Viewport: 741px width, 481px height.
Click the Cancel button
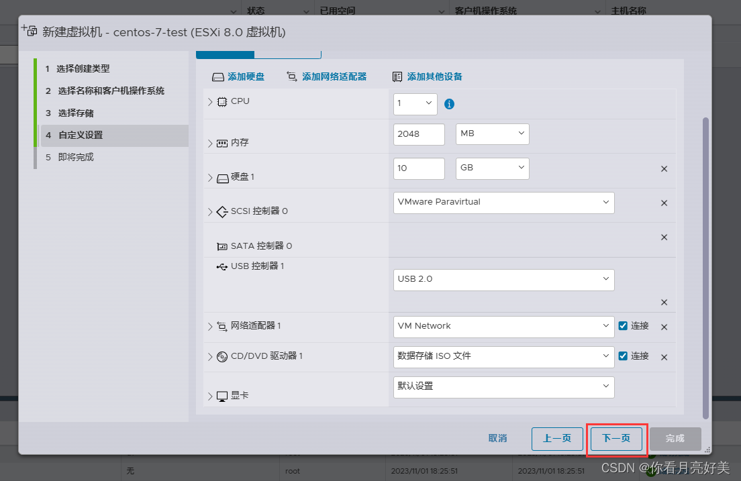click(x=497, y=439)
